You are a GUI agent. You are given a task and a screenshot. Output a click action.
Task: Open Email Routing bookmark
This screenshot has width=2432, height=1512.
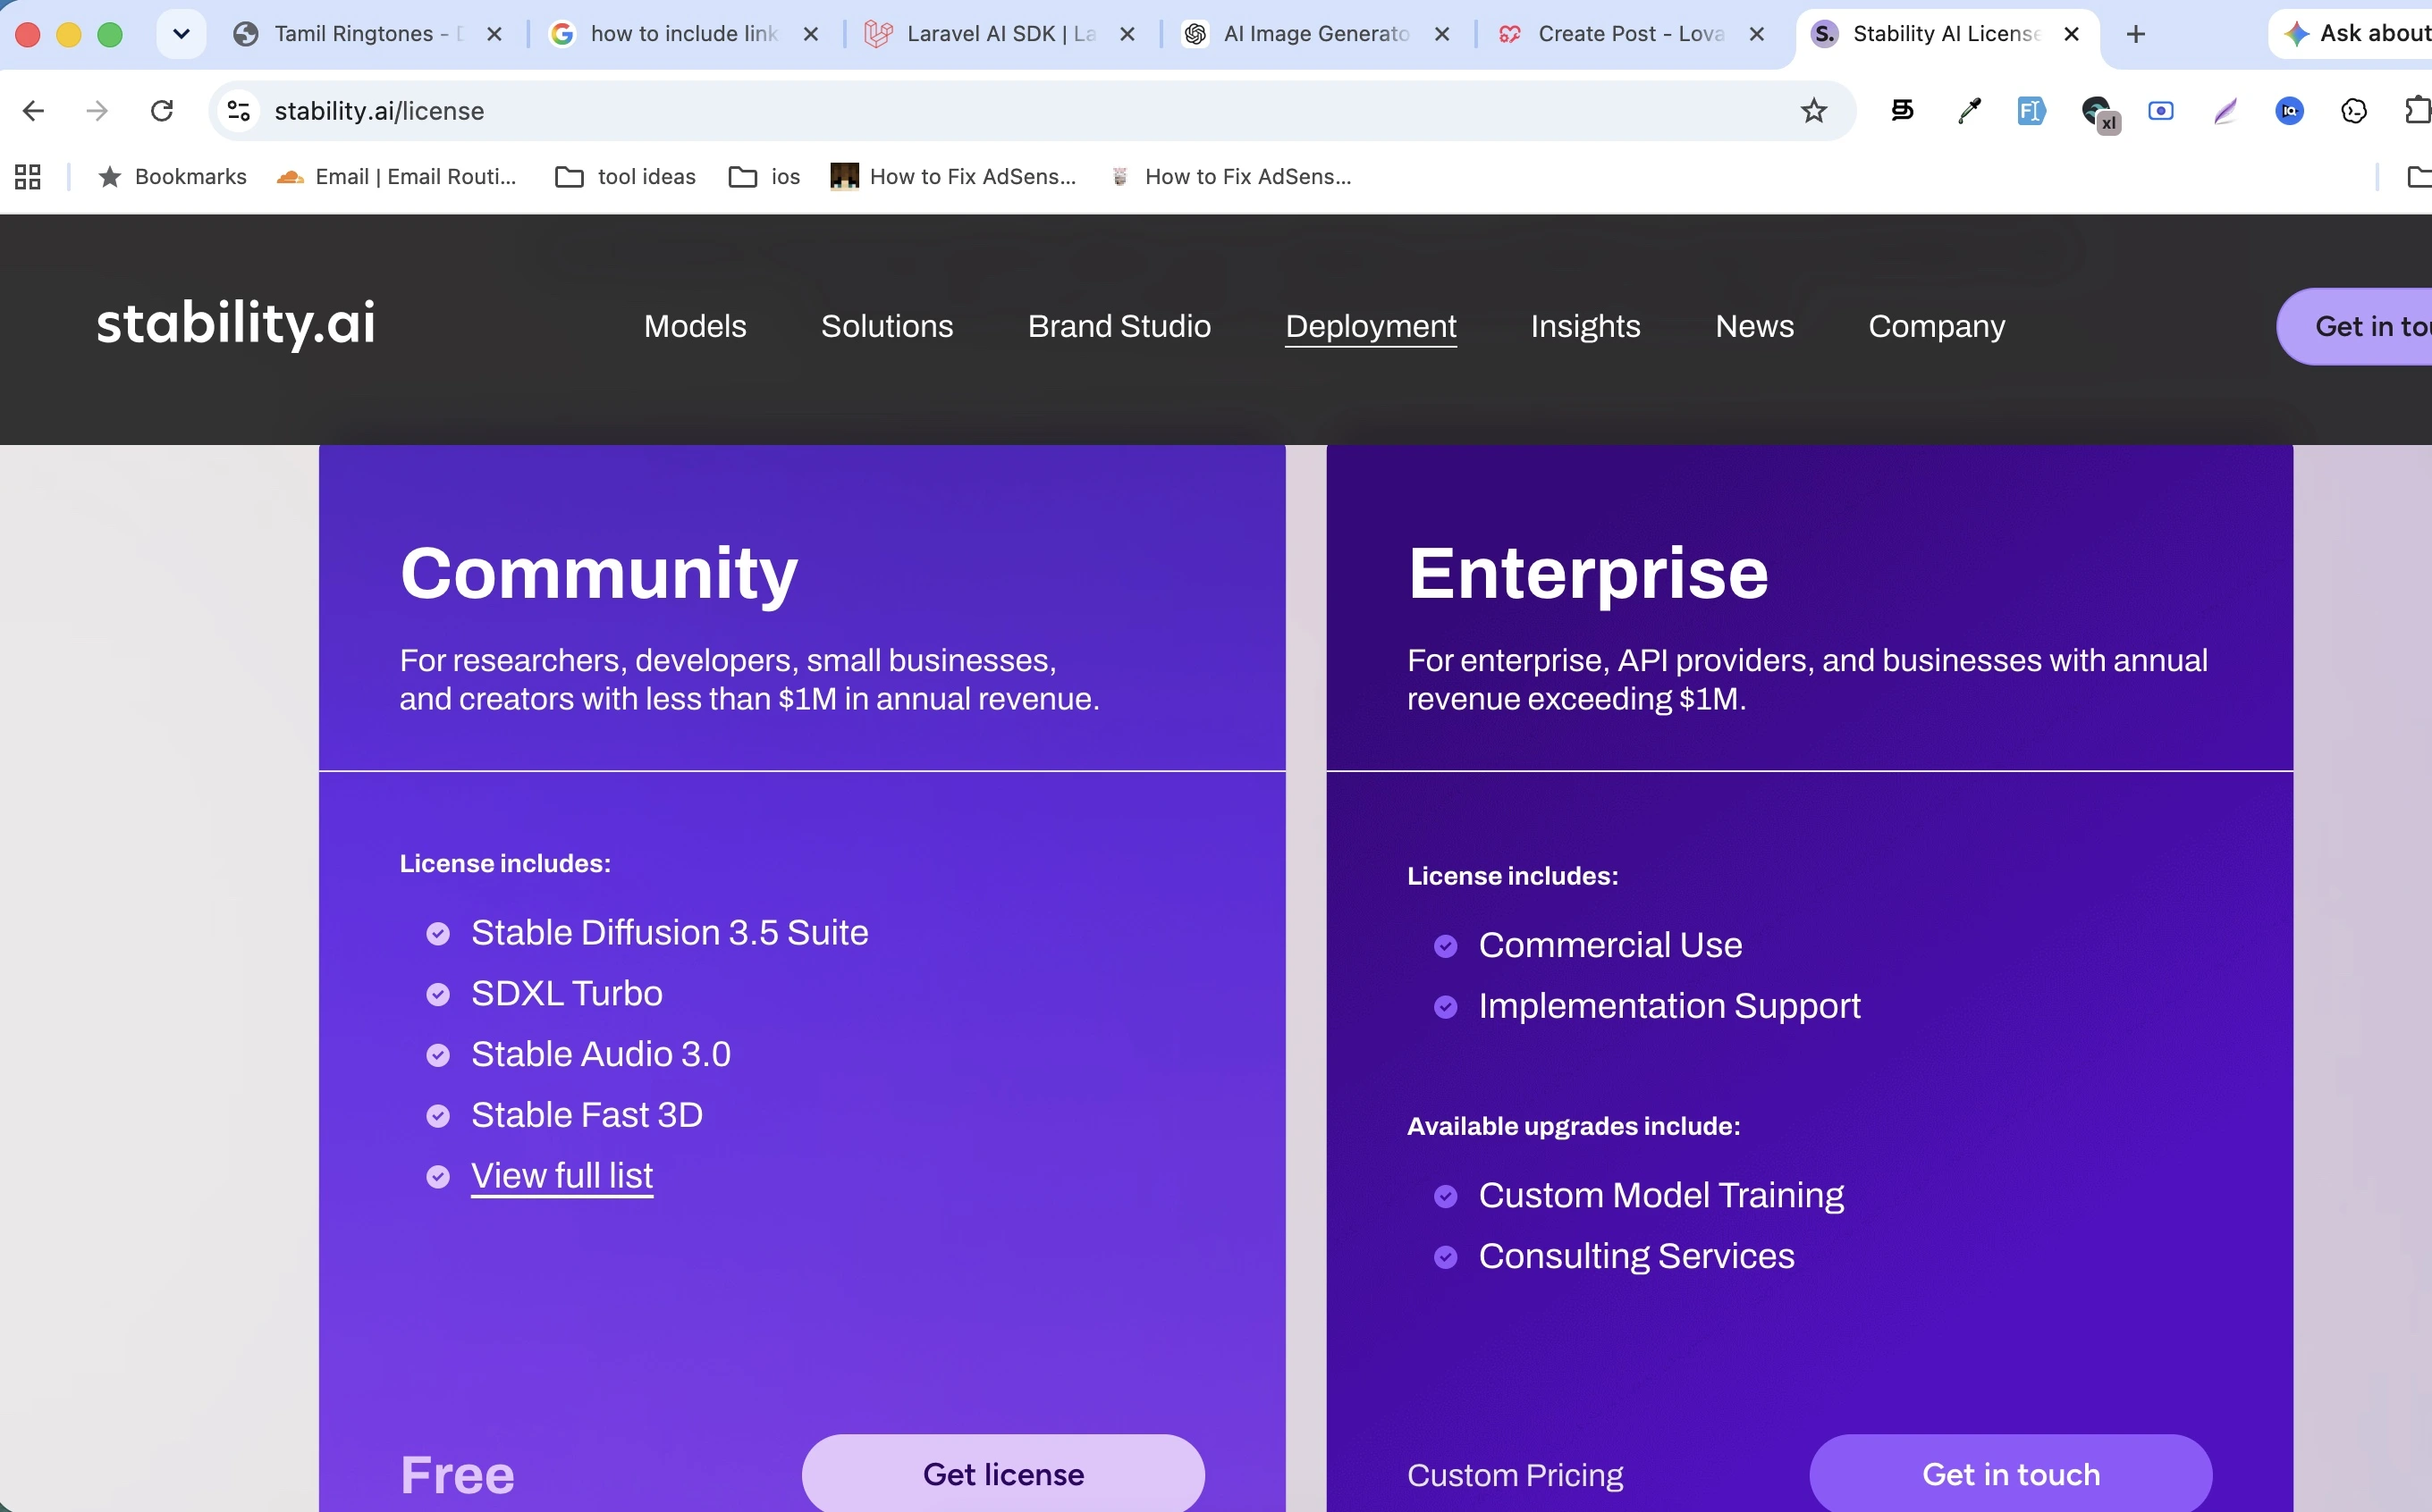397,177
